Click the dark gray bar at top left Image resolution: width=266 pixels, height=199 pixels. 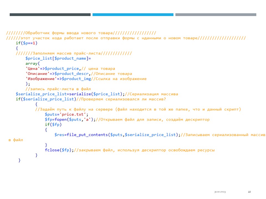(x=50, y=15)
